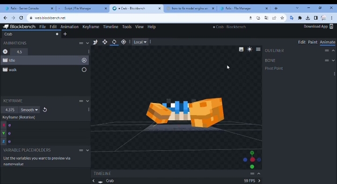Open the Chrome three-dot menu
Screen dimensions: 337x184
[332, 18]
